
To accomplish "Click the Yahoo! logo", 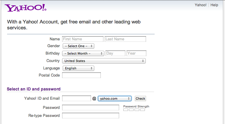I will (26, 8).
